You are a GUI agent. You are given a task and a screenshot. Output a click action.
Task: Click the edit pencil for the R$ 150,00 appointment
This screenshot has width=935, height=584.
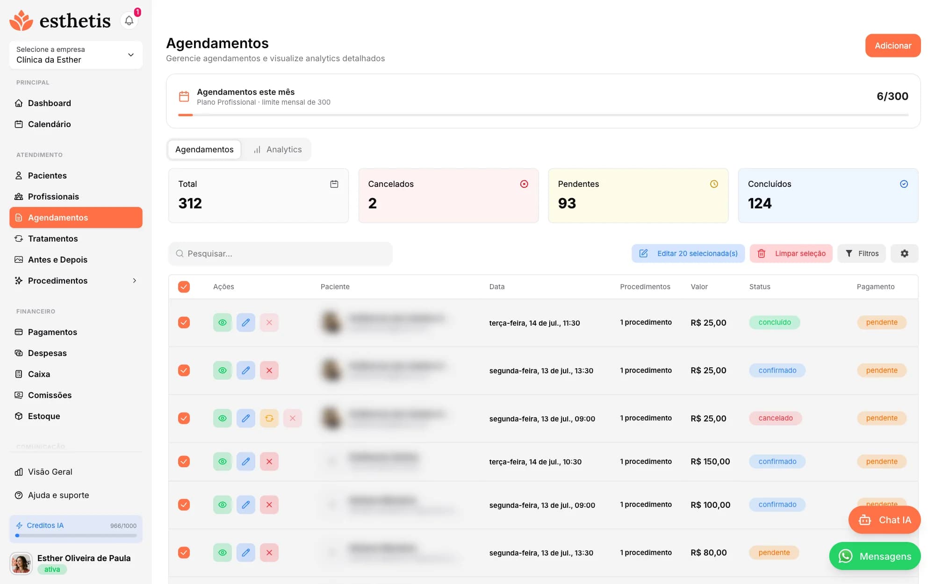tap(246, 462)
